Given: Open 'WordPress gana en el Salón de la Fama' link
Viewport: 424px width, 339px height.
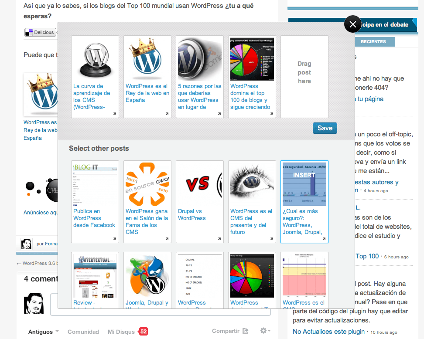Looking at the screenshot, I should click(x=147, y=221).
